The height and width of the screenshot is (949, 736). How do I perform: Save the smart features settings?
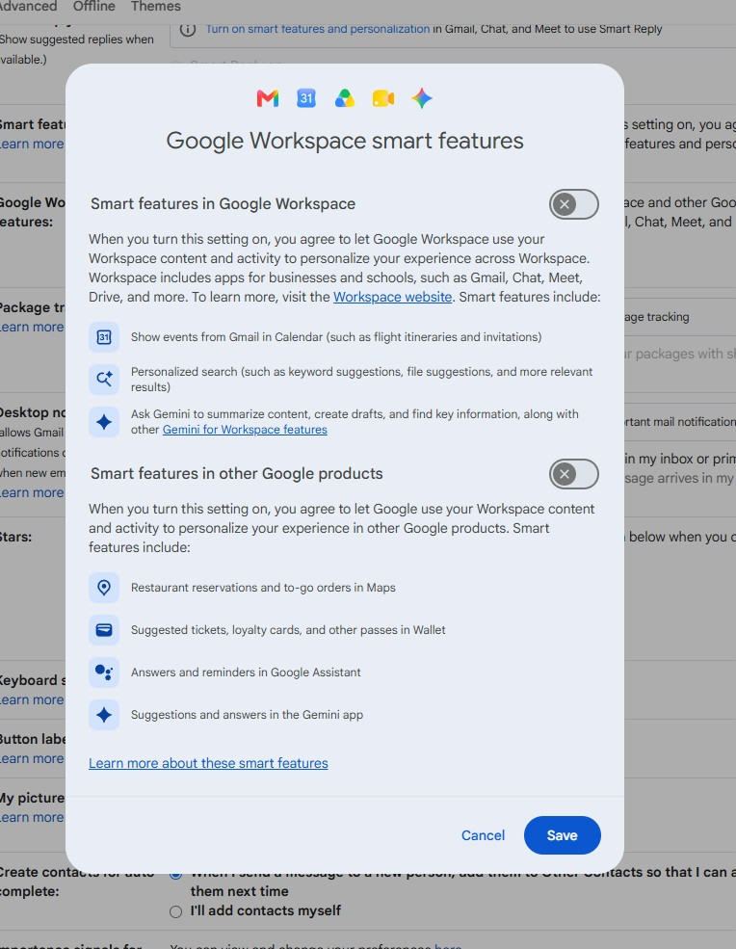[x=563, y=835]
